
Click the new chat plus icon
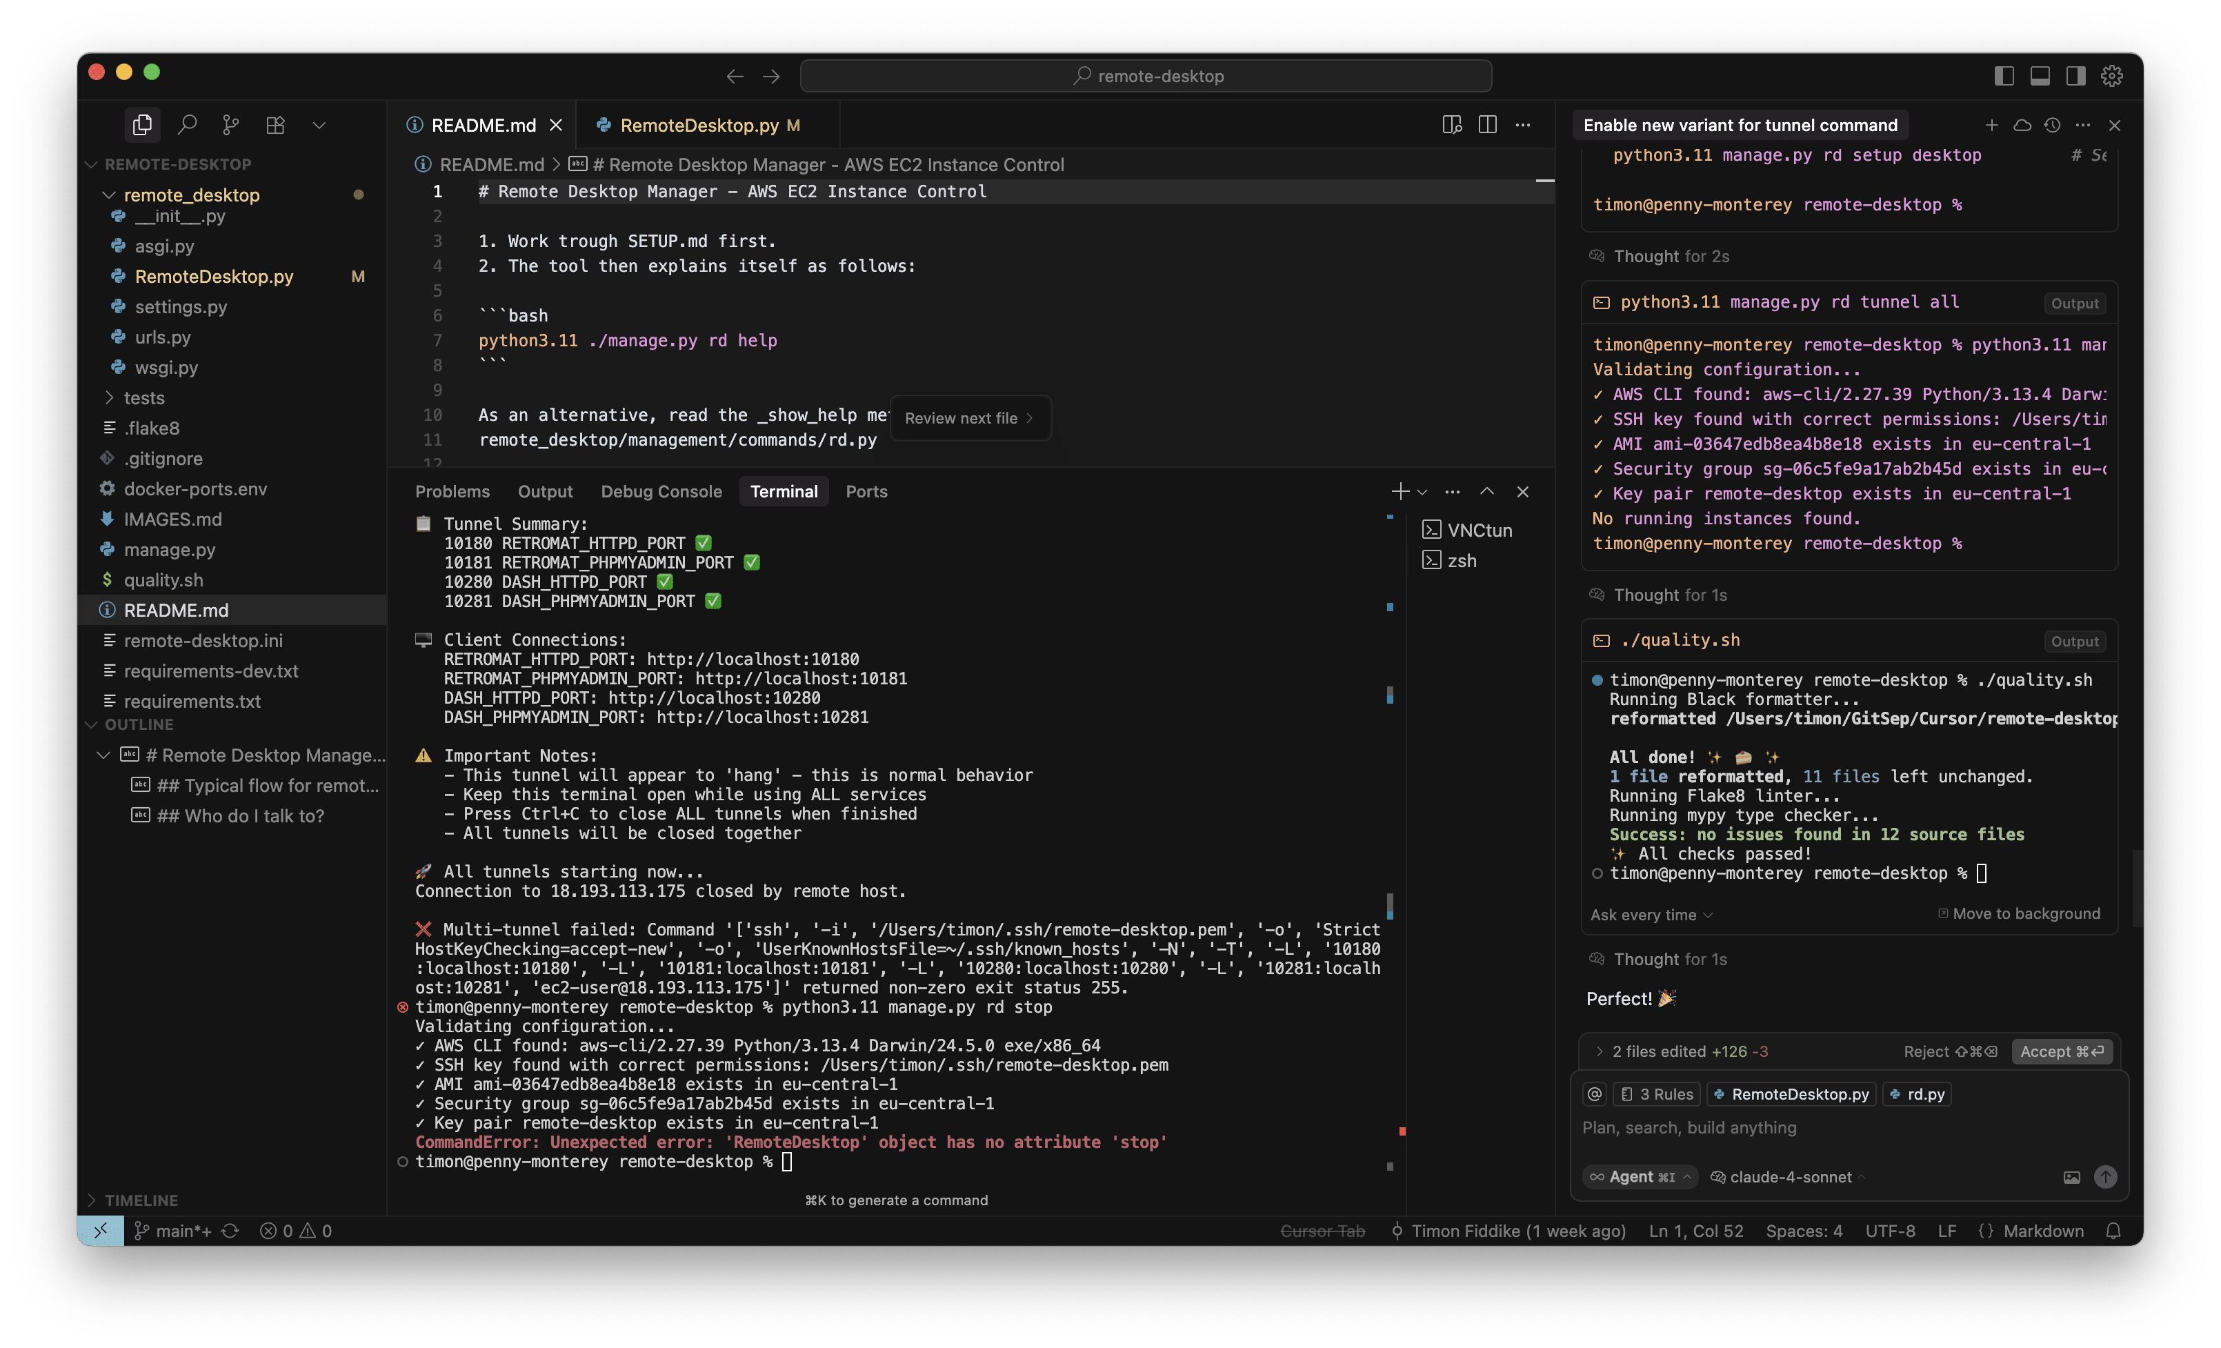1991,124
